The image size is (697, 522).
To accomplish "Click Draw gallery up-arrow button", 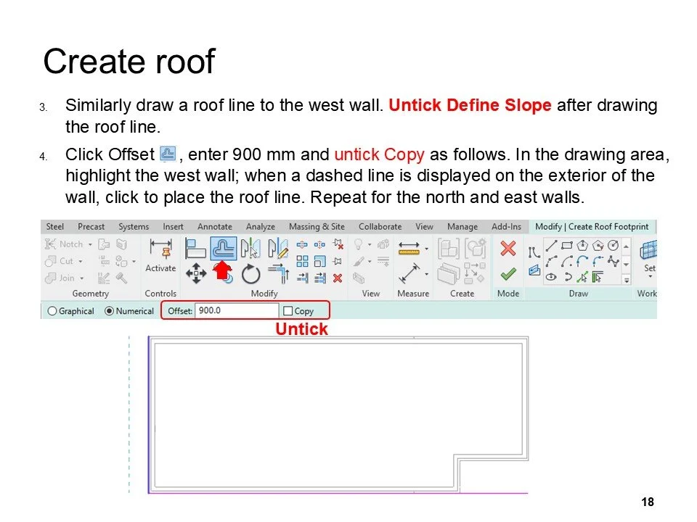I will (x=627, y=246).
